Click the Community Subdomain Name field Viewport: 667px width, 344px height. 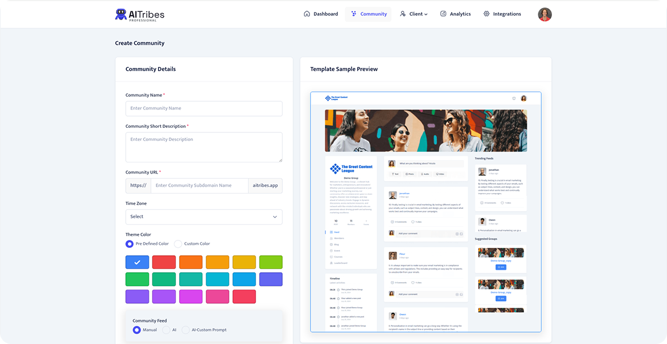pos(199,186)
